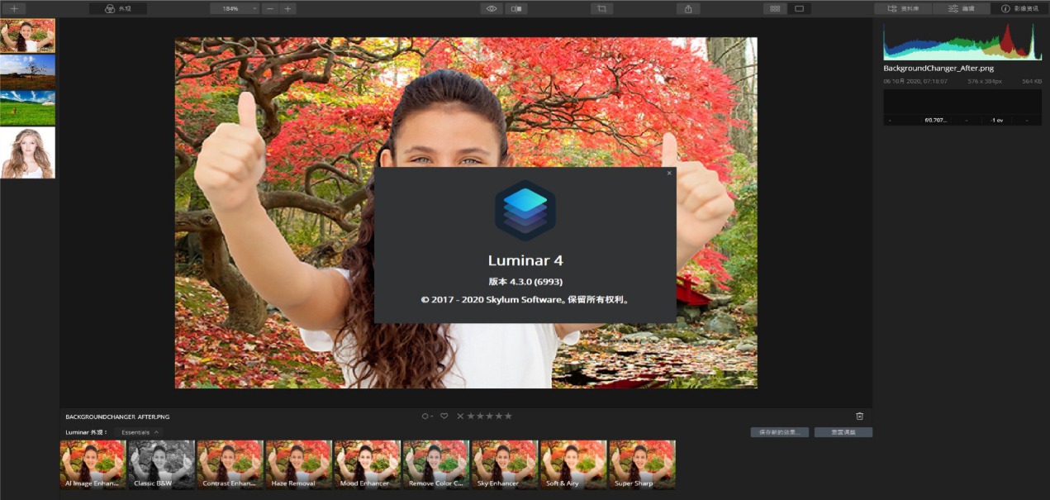Apply the Classic B&W look

[x=161, y=464]
